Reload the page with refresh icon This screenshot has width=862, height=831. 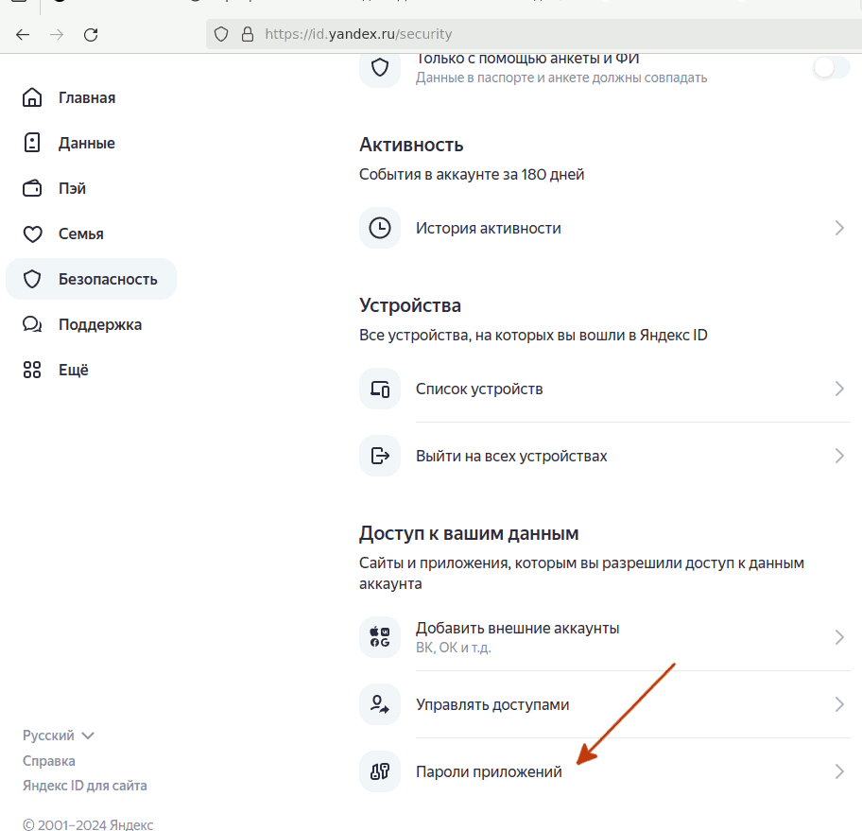tap(91, 35)
